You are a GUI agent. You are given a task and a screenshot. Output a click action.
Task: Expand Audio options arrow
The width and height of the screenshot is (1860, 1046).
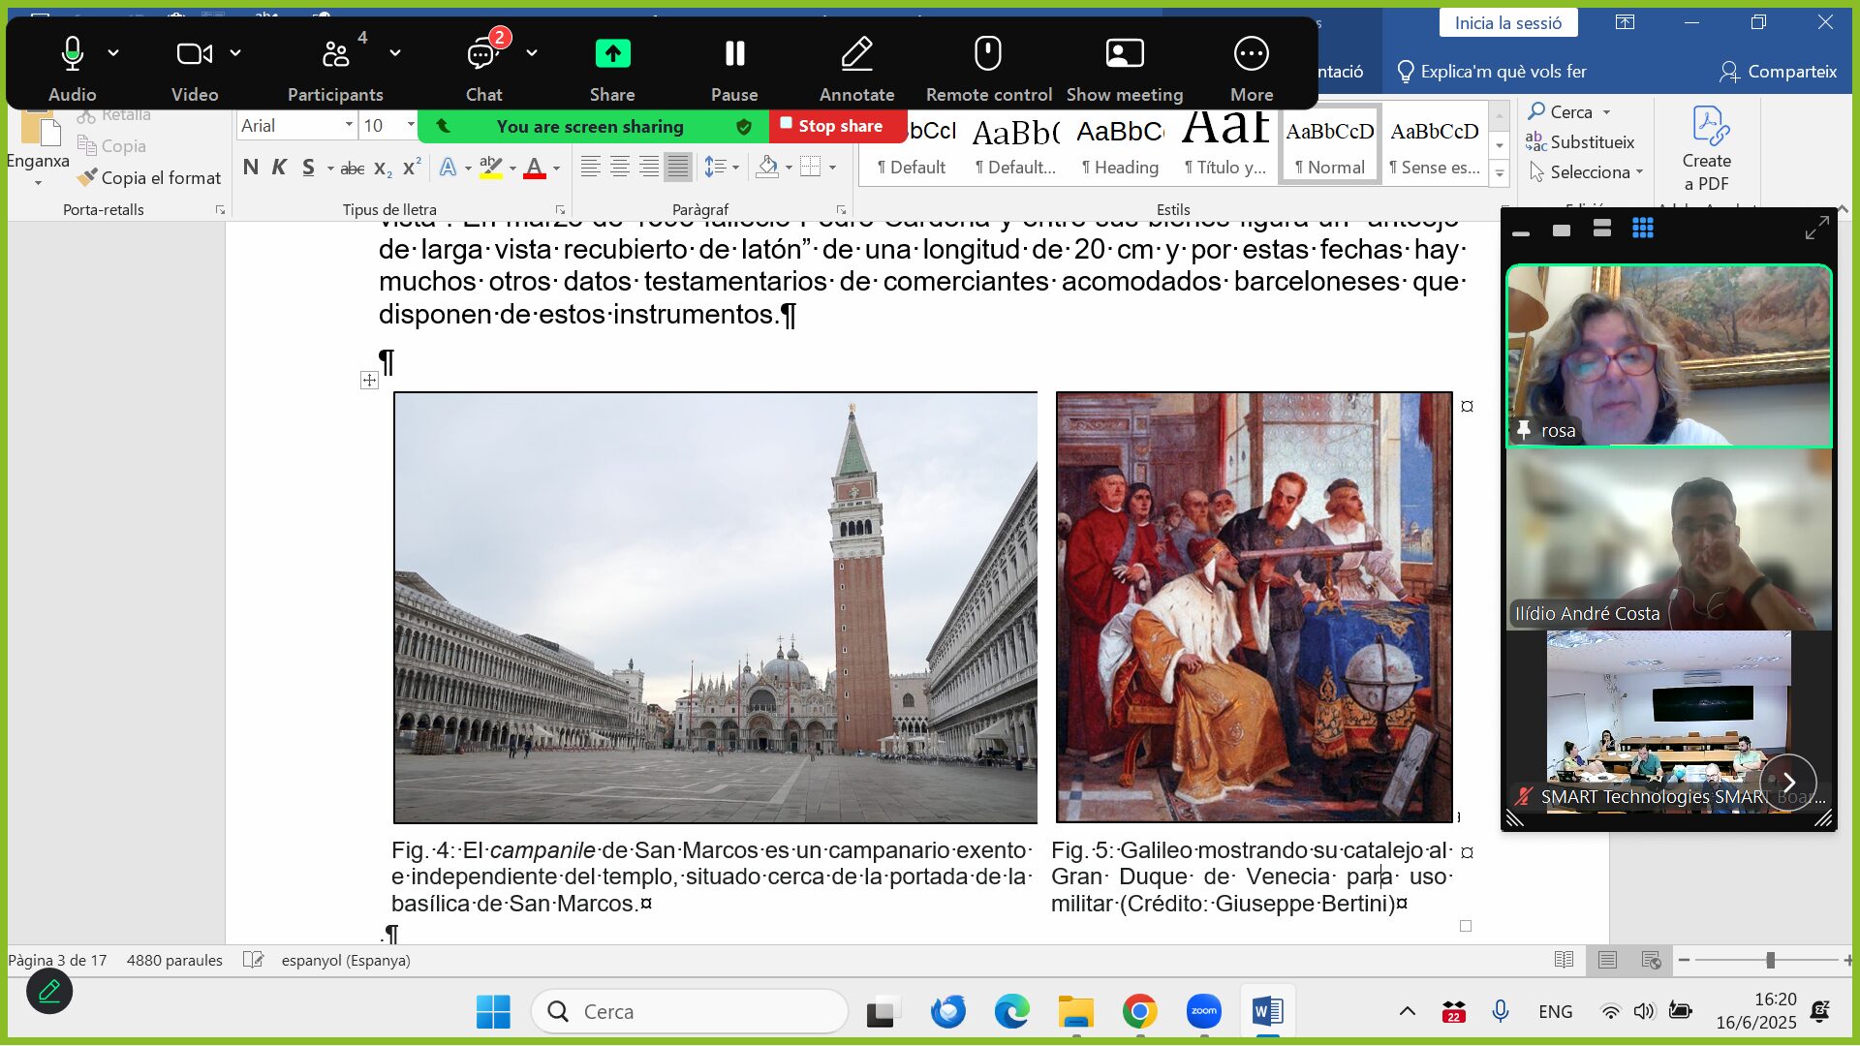113,52
